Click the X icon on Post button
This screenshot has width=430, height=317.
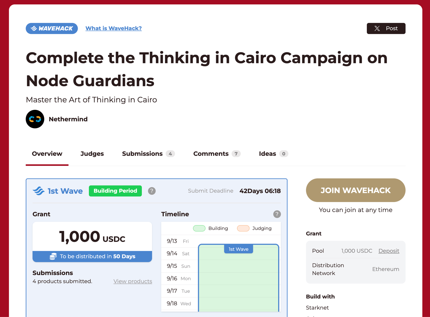point(377,29)
